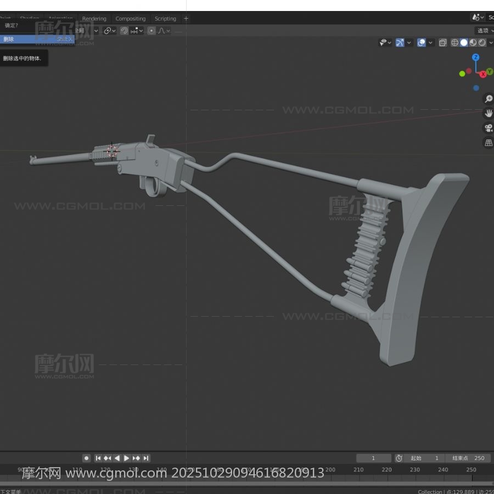Select wireframe viewport shading
494x494 pixels.
[455, 43]
